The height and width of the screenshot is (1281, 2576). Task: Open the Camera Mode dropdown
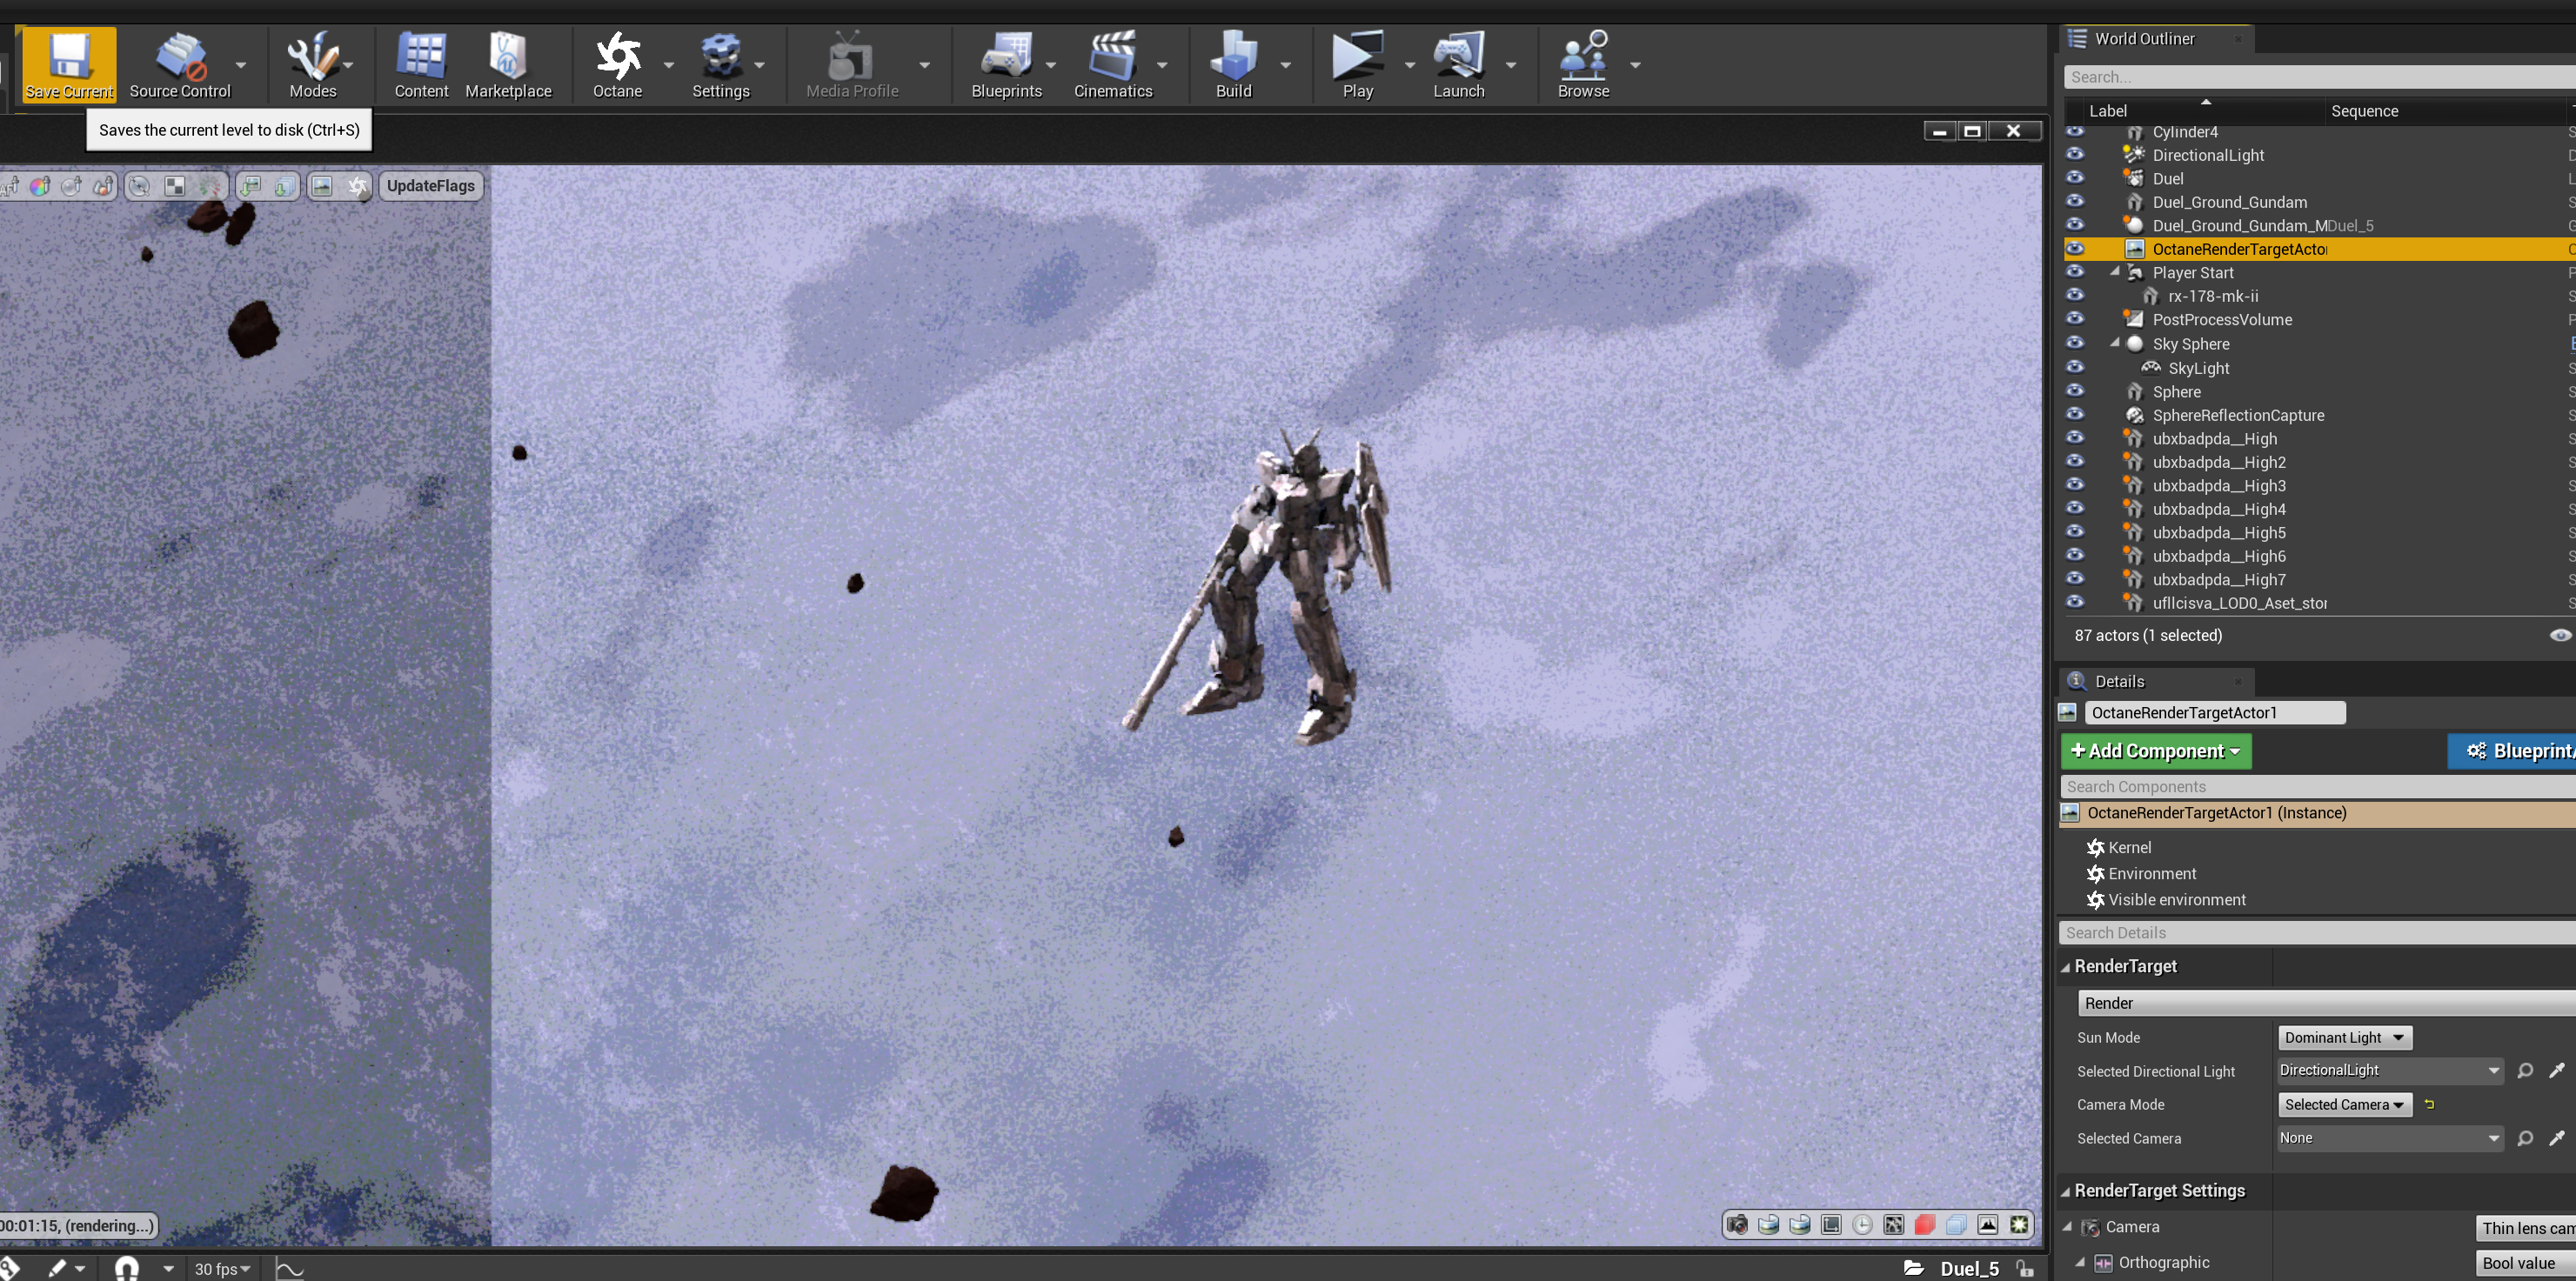point(2344,1105)
